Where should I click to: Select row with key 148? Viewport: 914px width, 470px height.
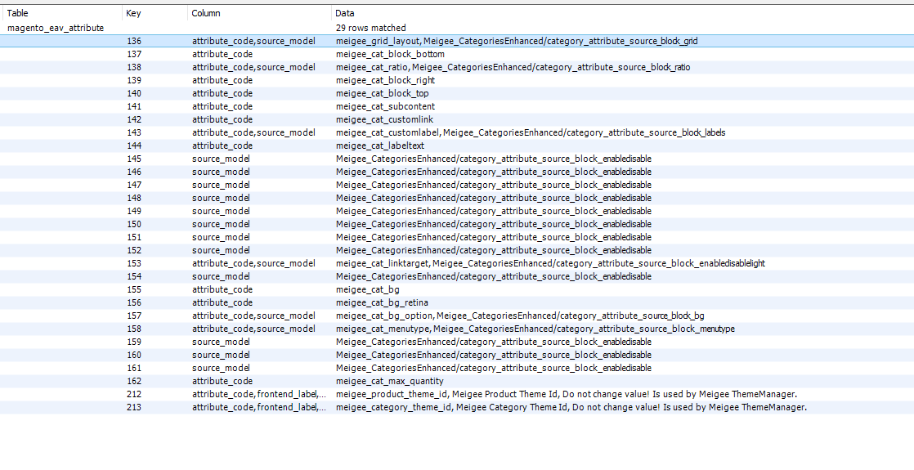pos(457,198)
